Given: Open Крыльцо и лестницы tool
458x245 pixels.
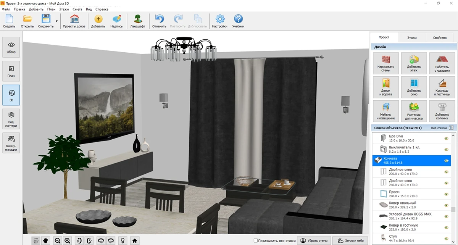Looking at the screenshot, I should click(x=442, y=87).
